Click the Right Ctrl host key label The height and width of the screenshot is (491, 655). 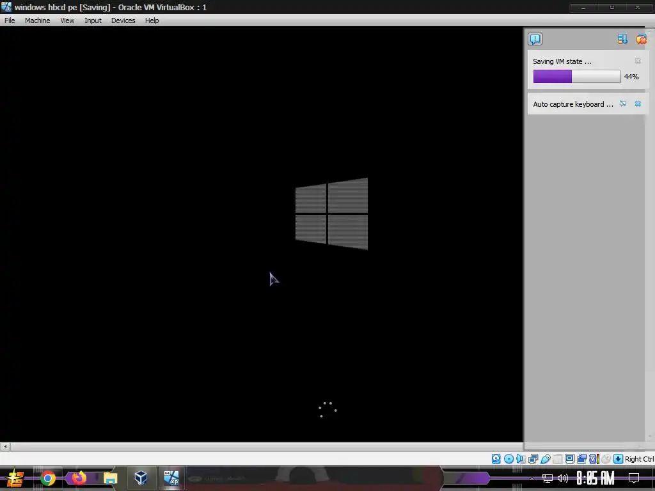pos(640,459)
